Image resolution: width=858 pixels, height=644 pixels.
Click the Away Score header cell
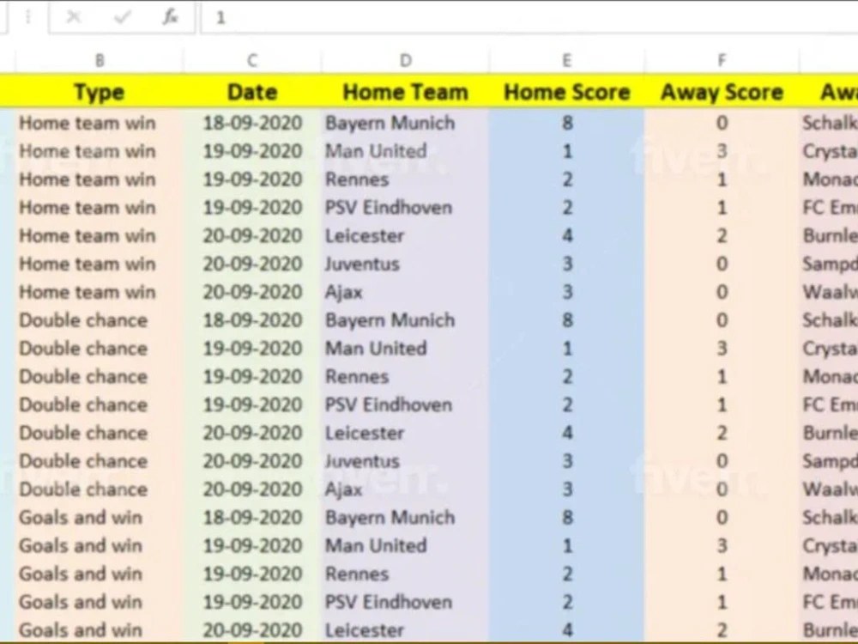722,92
